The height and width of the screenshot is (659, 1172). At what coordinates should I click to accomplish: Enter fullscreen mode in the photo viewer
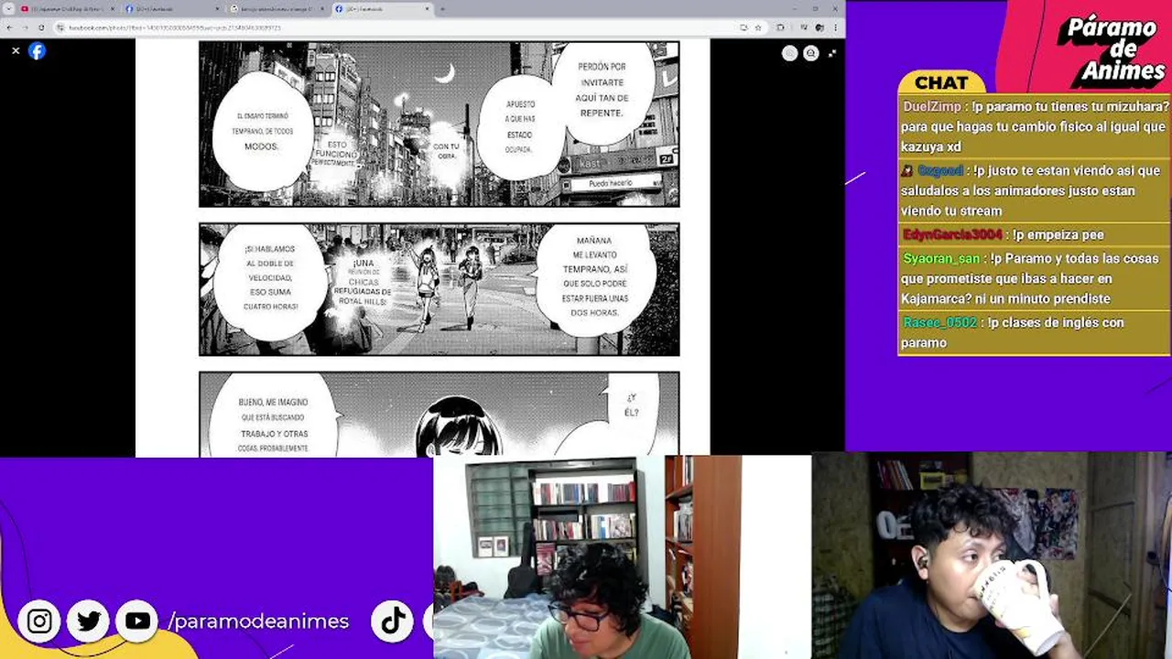(x=831, y=53)
